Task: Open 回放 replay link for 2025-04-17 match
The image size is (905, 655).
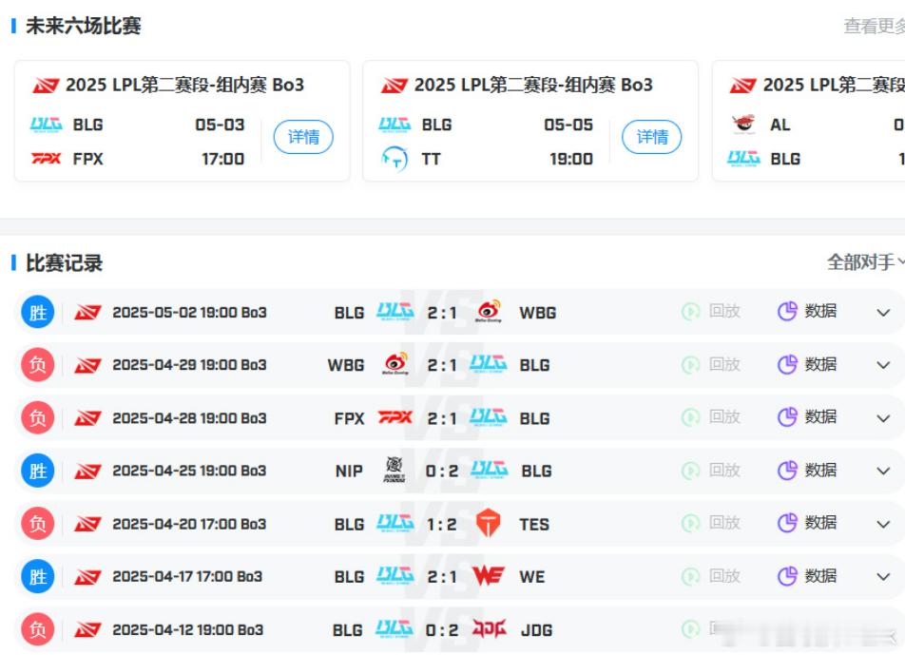Action: pyautogui.click(x=725, y=576)
